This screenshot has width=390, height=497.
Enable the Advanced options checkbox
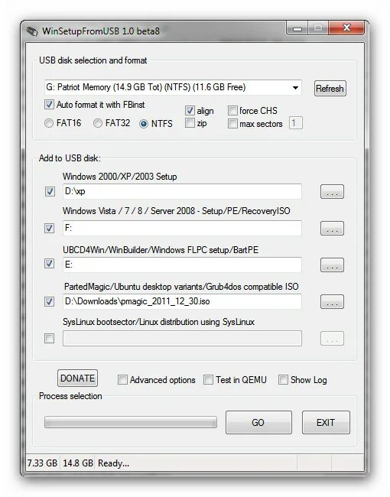click(122, 379)
